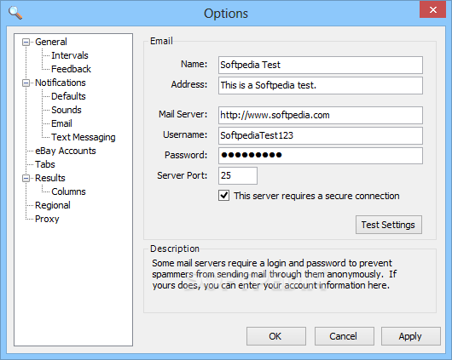This screenshot has width=452, height=360.
Task: Click the Mail Server input field
Action: pyautogui.click(x=321, y=116)
